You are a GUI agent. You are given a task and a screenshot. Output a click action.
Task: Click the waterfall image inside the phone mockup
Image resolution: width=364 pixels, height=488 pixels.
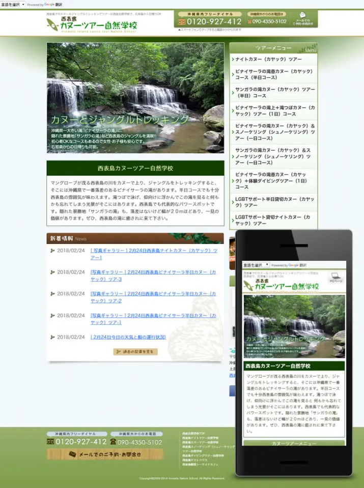(x=294, y=326)
